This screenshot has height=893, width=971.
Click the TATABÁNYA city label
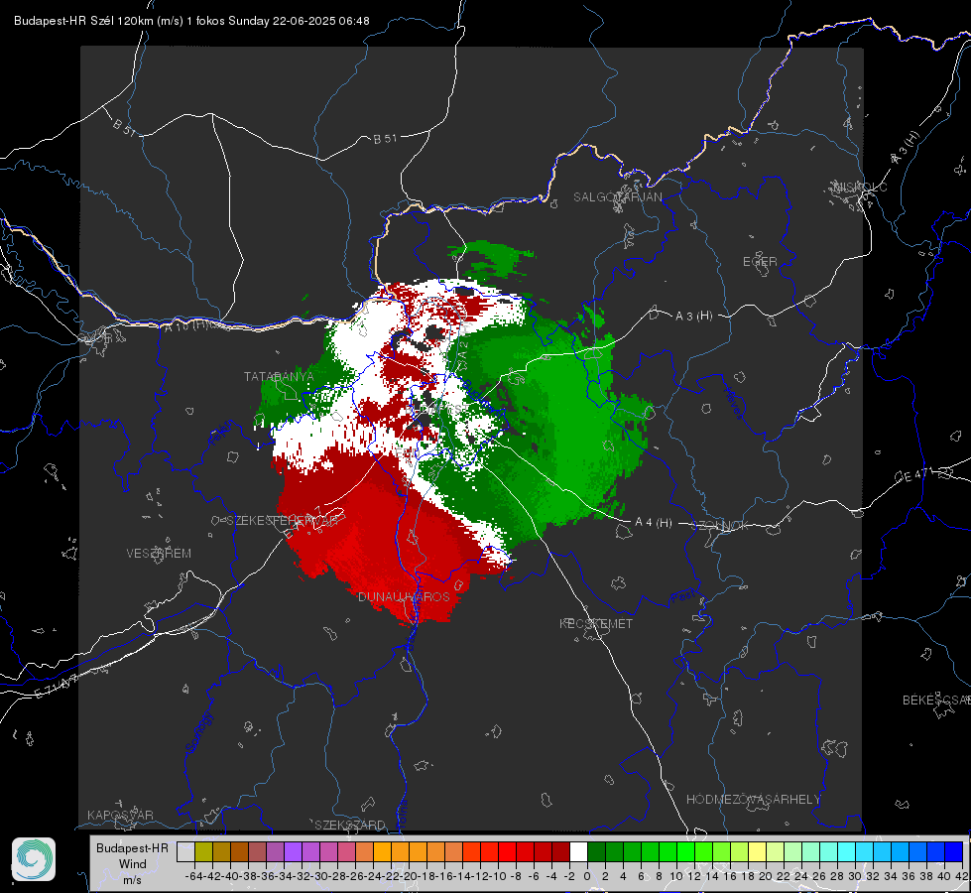279,376
